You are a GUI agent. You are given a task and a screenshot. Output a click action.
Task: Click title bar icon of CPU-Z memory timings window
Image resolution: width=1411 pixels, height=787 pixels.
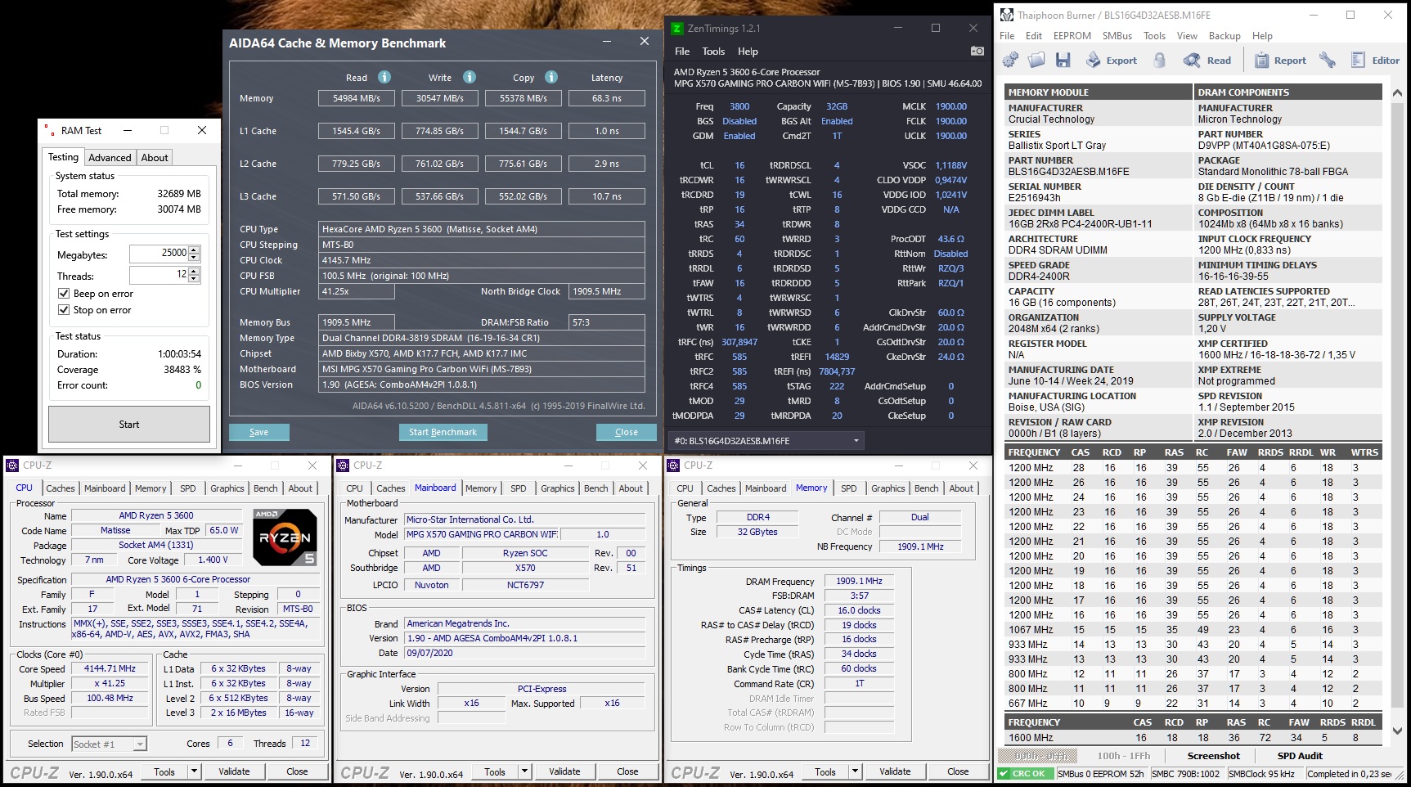coord(673,465)
